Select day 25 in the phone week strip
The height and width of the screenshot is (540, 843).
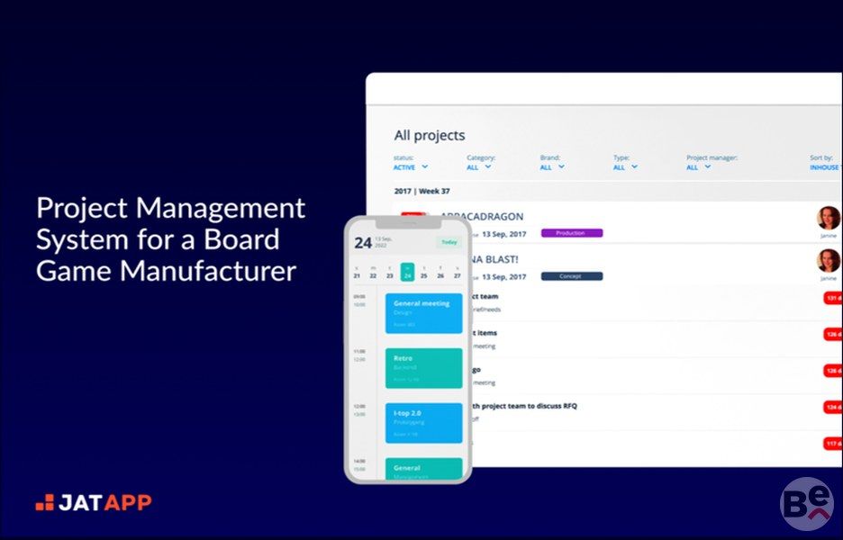423,272
